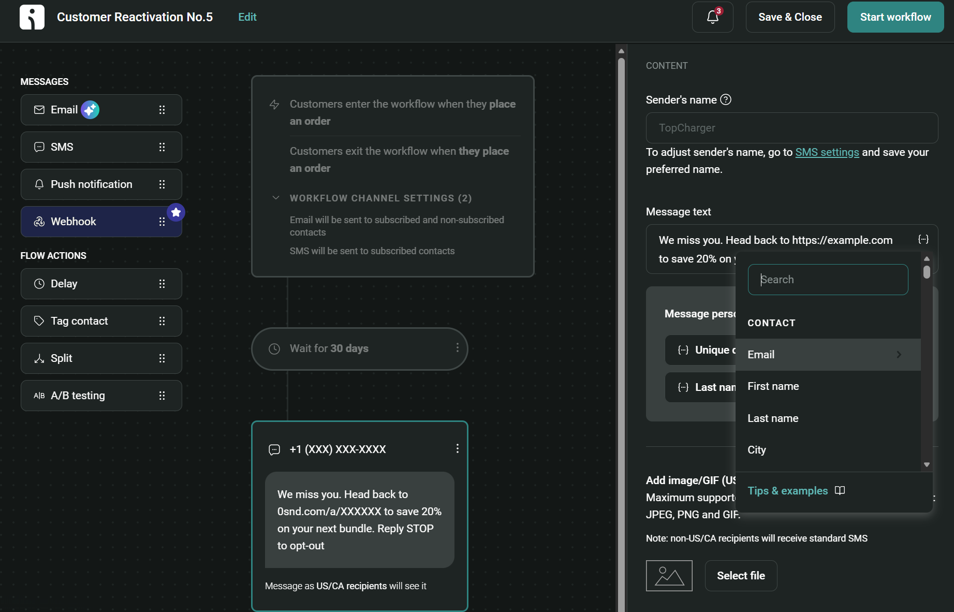
Task: Click the AI sparkle badge on Email
Action: coord(90,110)
